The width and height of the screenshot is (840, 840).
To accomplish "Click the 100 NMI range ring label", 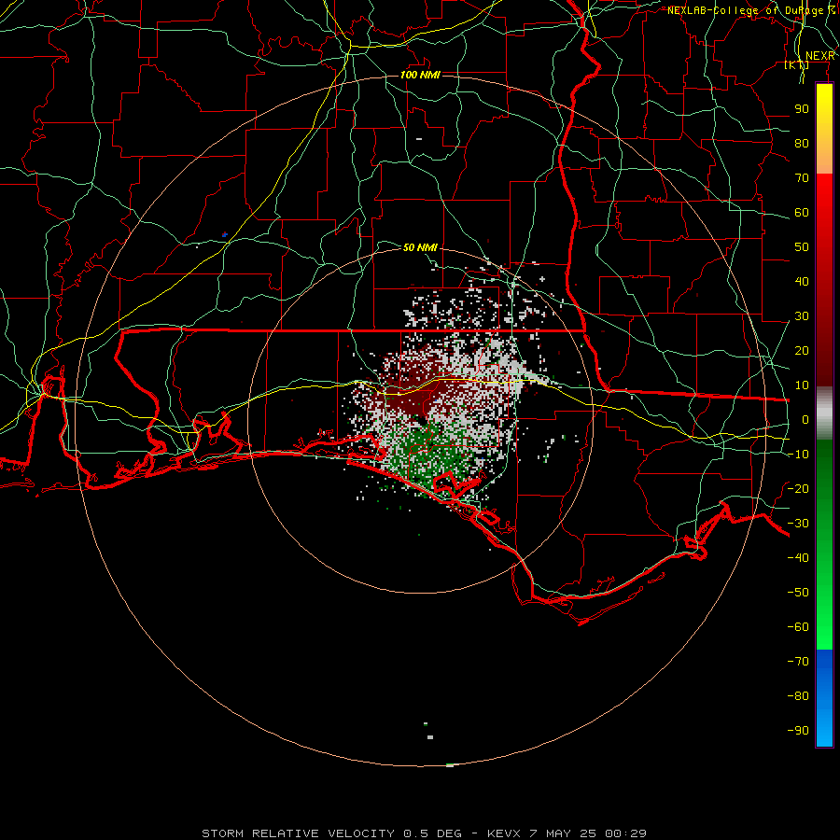I will pos(421,75).
